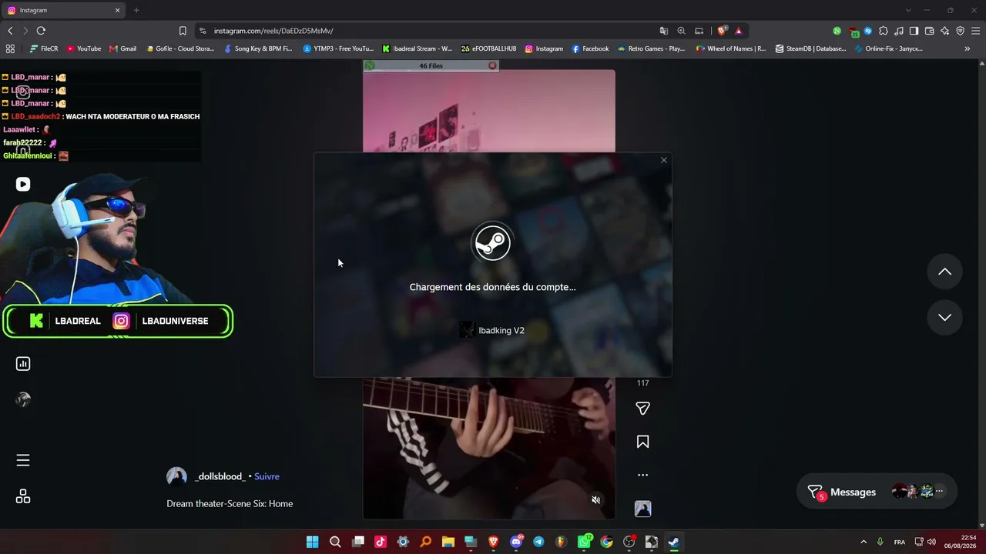Share the reel with the paper plane icon
This screenshot has height=554, width=986.
(642, 409)
